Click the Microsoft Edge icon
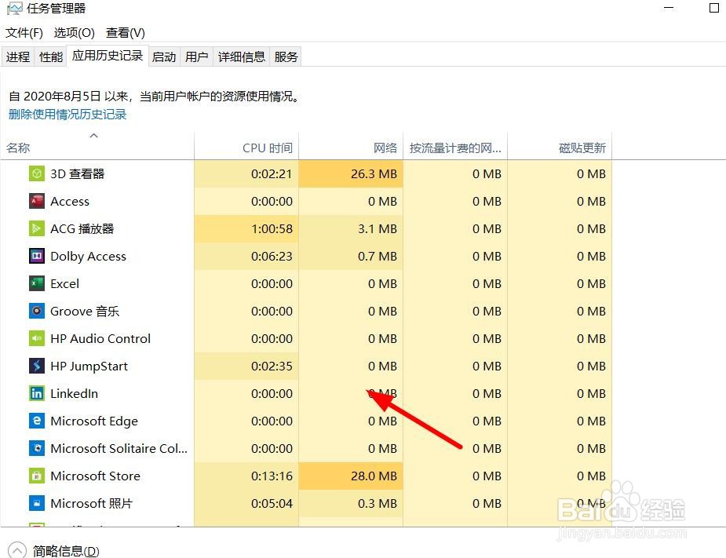The width and height of the screenshot is (726, 558). pyautogui.click(x=37, y=421)
